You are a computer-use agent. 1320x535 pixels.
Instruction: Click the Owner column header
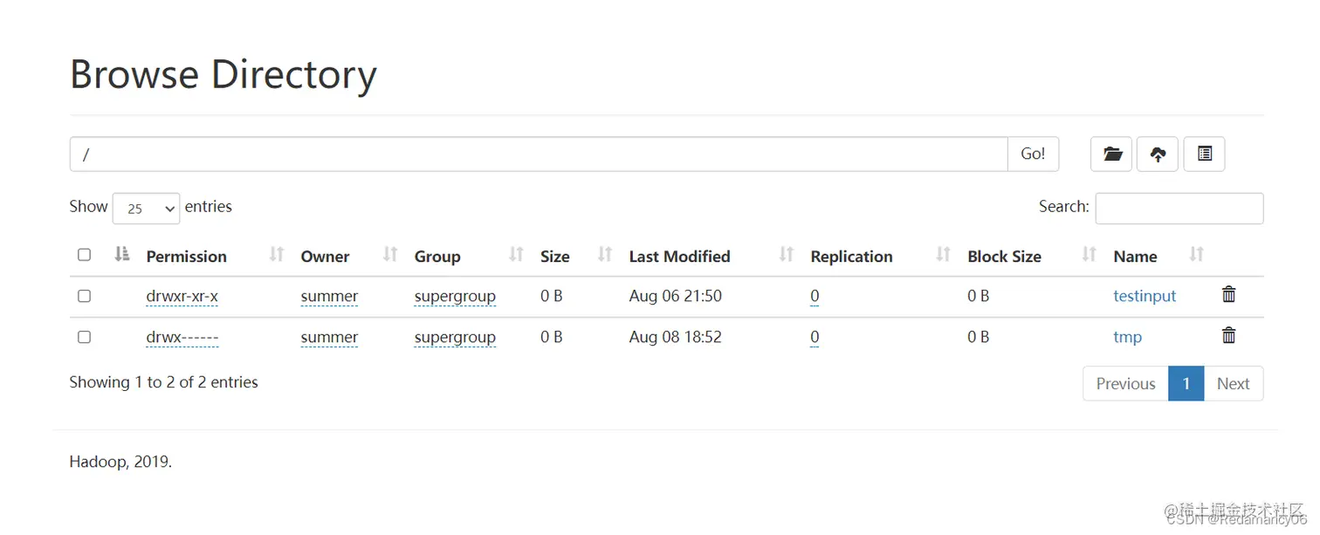[x=325, y=257]
